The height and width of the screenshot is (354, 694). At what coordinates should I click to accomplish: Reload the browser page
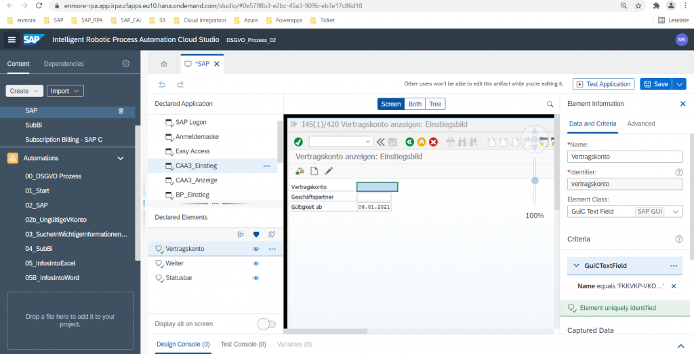pyautogui.click(x=39, y=5)
